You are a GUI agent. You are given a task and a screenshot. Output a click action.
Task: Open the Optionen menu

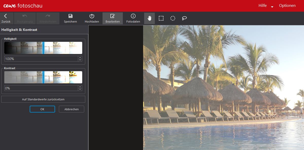[287, 6]
